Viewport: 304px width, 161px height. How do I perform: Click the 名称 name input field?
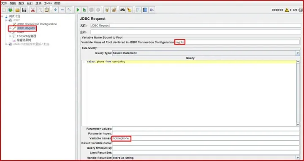pyautogui.click(x=195, y=26)
